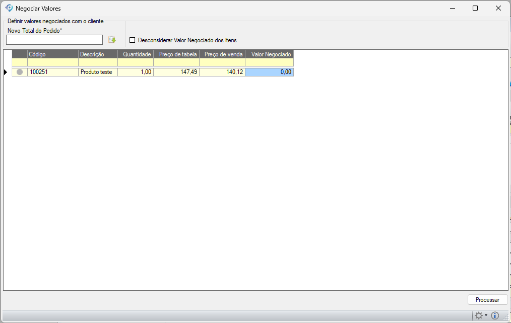Click the blue information icon in status bar
Viewport: 511px width, 323px height.
(495, 315)
